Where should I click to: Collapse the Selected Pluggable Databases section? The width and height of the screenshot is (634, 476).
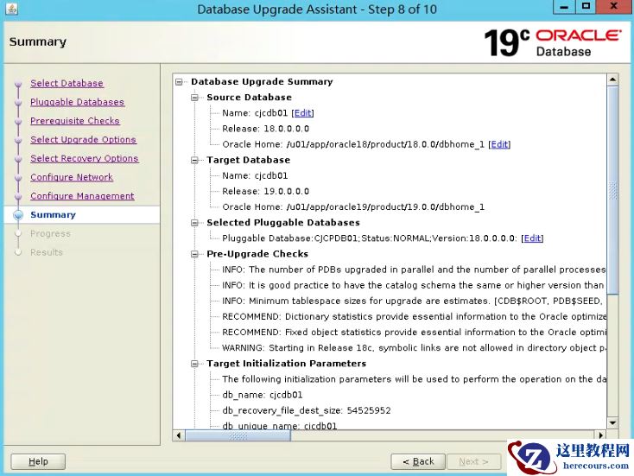coord(195,223)
